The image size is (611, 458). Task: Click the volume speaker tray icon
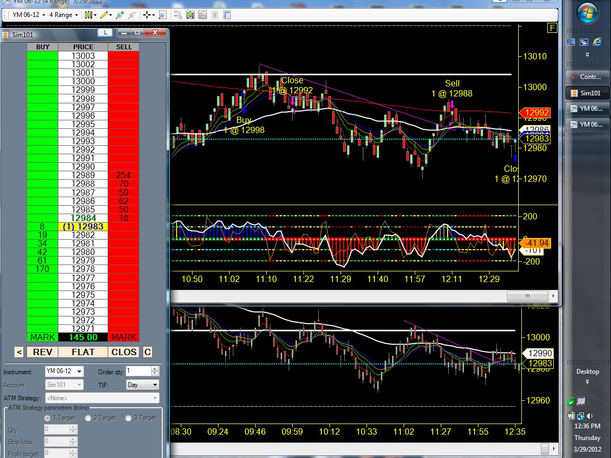pos(589,416)
